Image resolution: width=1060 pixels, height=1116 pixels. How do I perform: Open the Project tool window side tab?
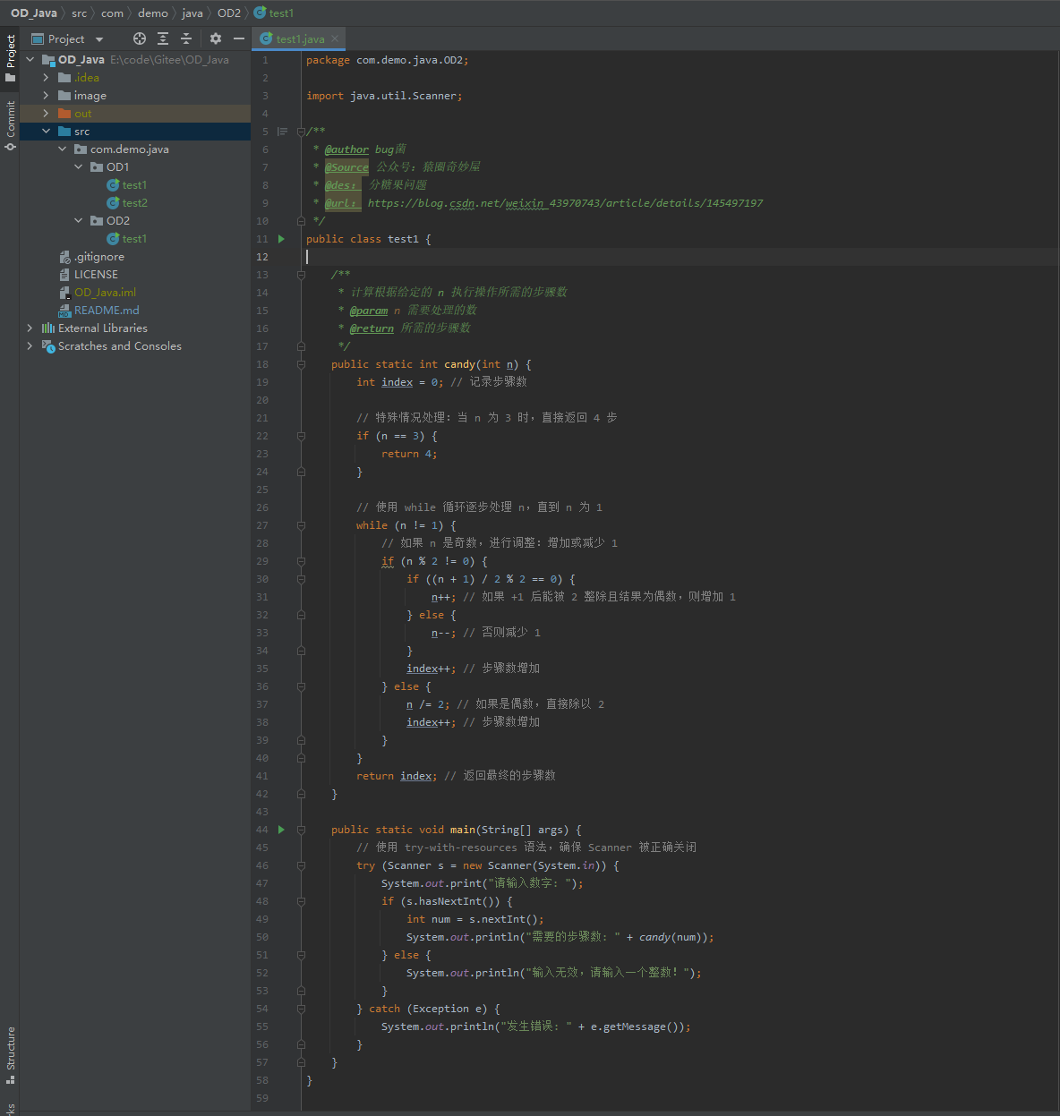pyautogui.click(x=10, y=59)
